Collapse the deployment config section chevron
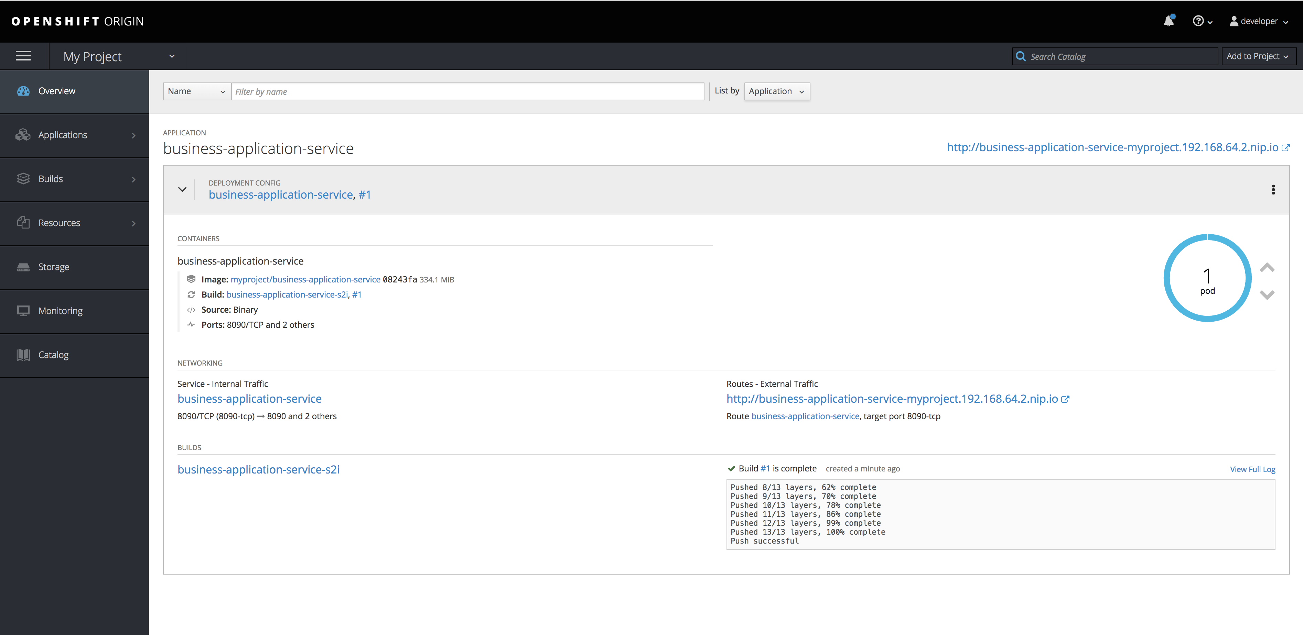Viewport: 1303px width, 635px height. pos(182,189)
